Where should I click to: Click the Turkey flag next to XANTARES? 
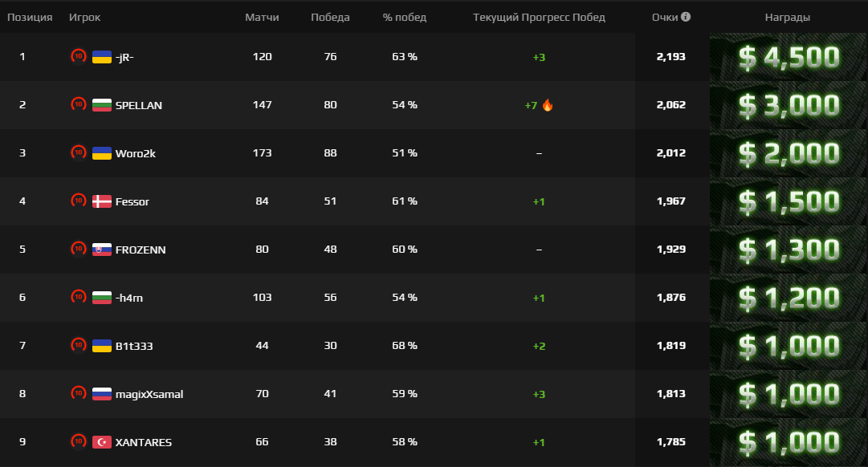[102, 442]
